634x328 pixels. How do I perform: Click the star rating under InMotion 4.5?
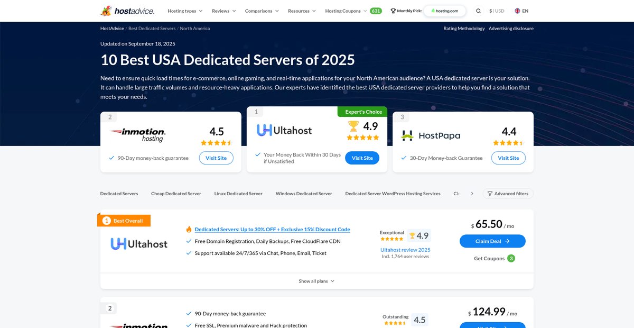click(x=216, y=143)
